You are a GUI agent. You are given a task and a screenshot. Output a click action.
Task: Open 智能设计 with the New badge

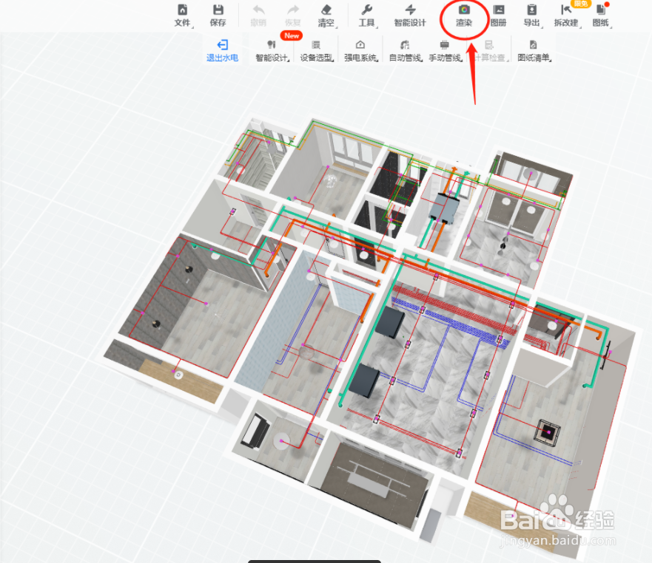272,51
